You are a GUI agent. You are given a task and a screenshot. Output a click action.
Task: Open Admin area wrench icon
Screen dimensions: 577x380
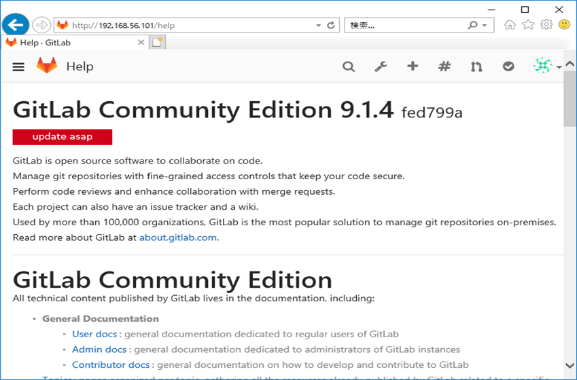pos(381,66)
